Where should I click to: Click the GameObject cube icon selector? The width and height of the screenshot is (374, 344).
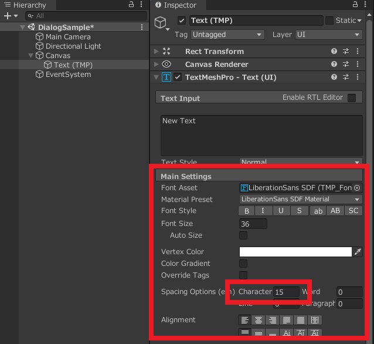[162, 23]
